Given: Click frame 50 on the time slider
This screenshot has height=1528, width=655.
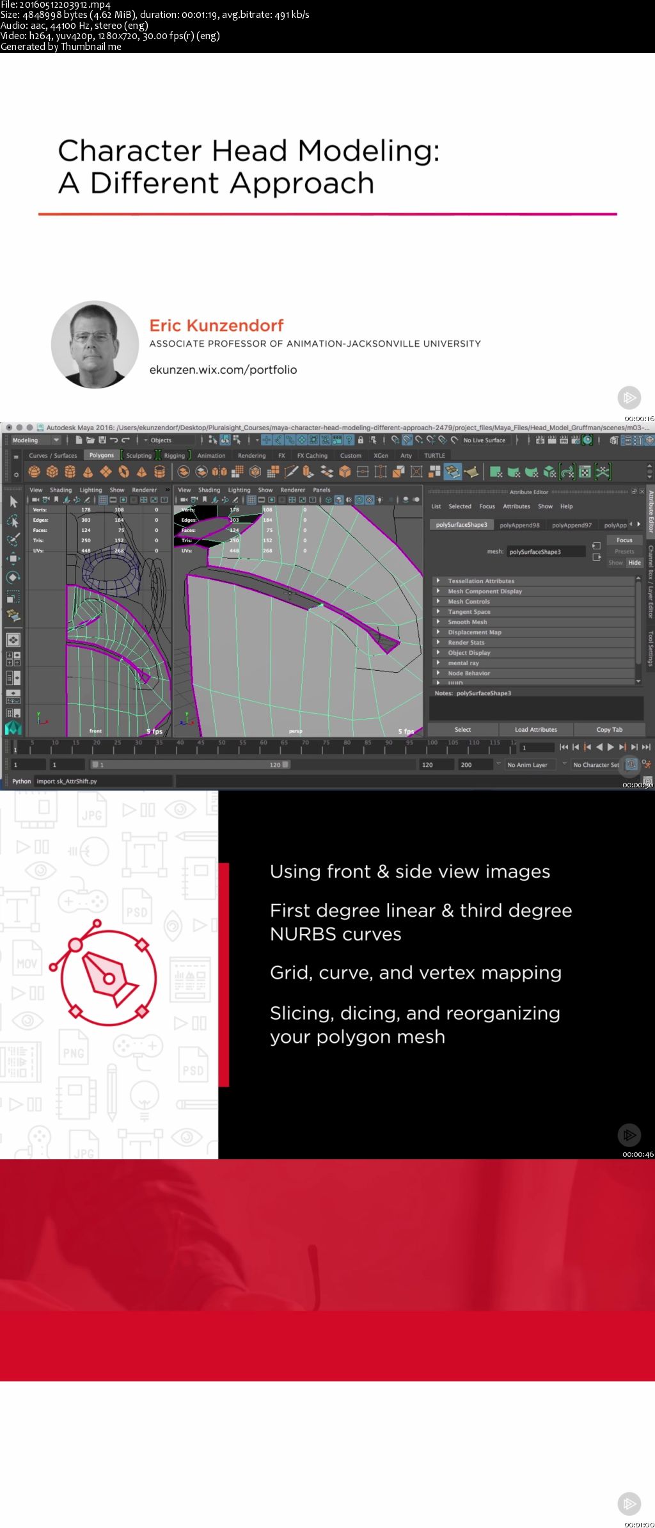Looking at the screenshot, I should [222, 746].
